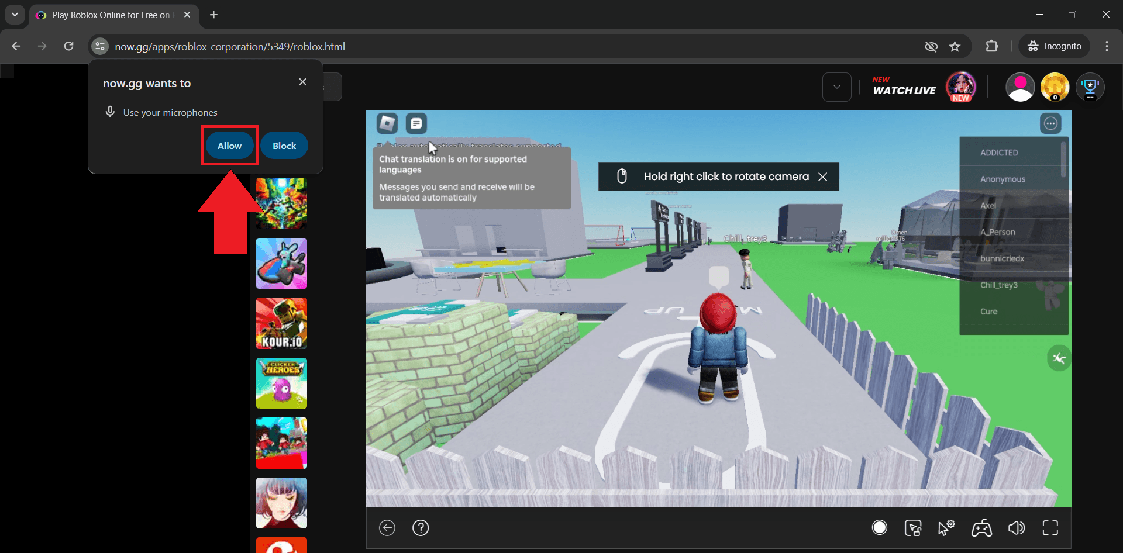Click the touch pointer icon in player bar
The image size is (1123, 553).
click(x=913, y=528)
